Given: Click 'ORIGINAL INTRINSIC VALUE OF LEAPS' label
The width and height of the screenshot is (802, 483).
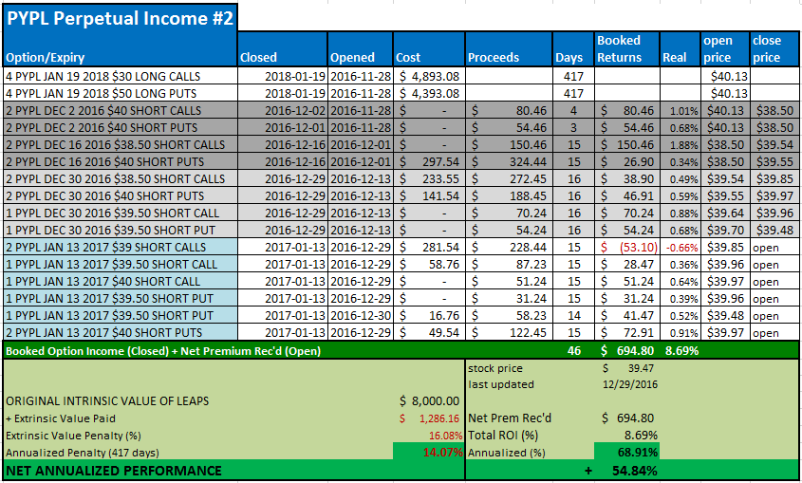Looking at the screenshot, I should tap(107, 401).
